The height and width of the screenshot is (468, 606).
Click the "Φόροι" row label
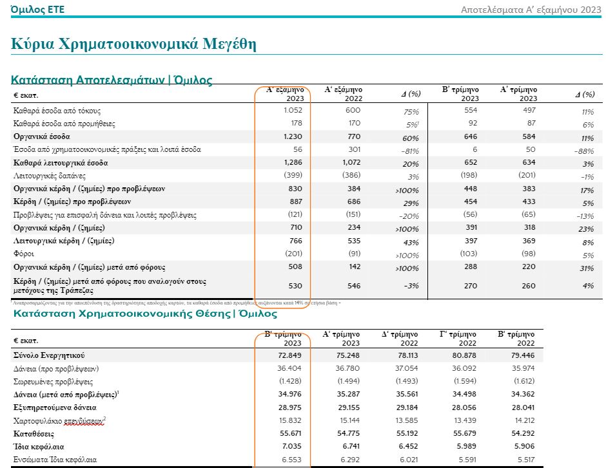coord(23,254)
